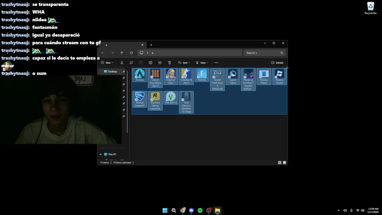Click File Explorer taskbar icon
This screenshot has height=215, width=382.
(x=218, y=211)
